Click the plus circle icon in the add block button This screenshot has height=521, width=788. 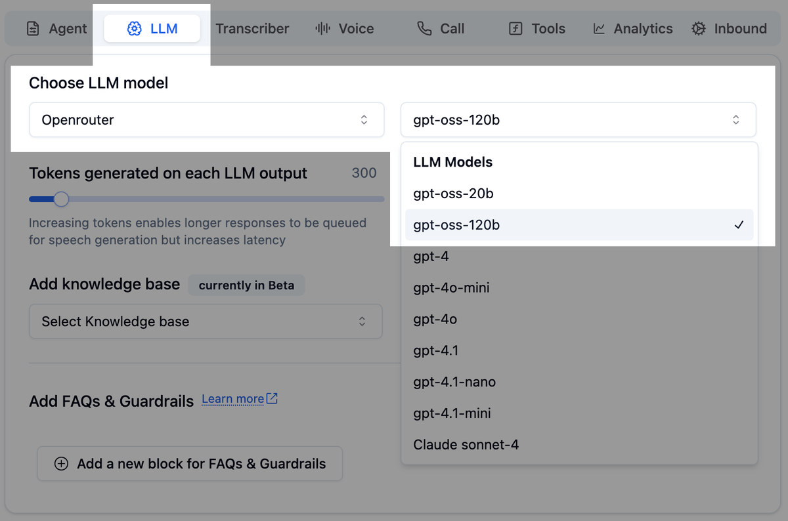click(61, 464)
